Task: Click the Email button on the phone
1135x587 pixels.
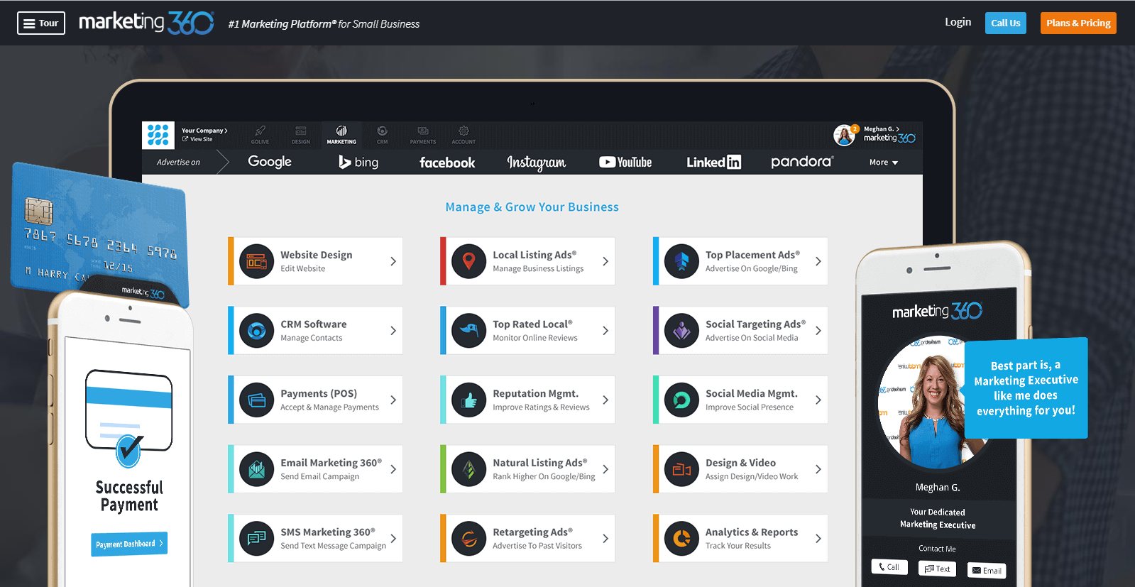Action: point(987,570)
